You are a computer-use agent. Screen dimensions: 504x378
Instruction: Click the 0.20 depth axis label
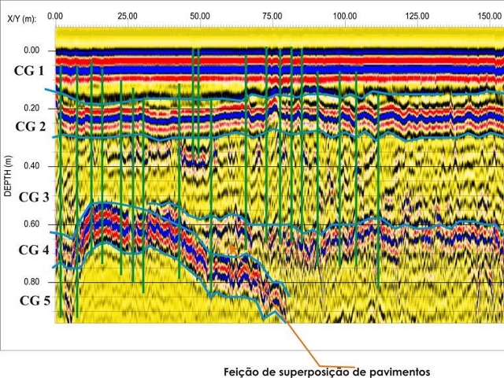pos(31,108)
